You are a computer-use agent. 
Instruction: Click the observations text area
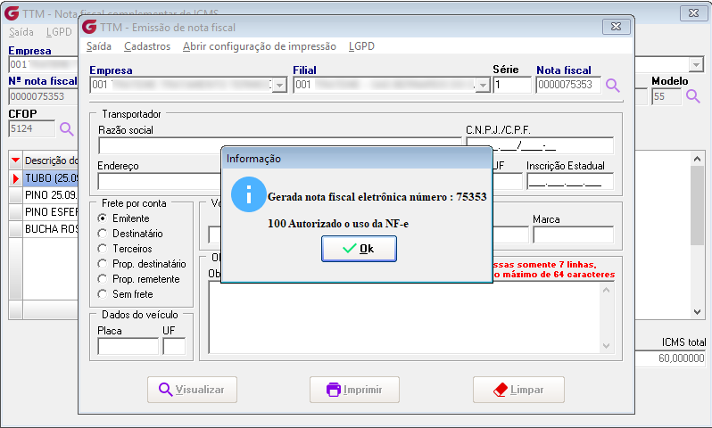pyautogui.click(x=404, y=317)
